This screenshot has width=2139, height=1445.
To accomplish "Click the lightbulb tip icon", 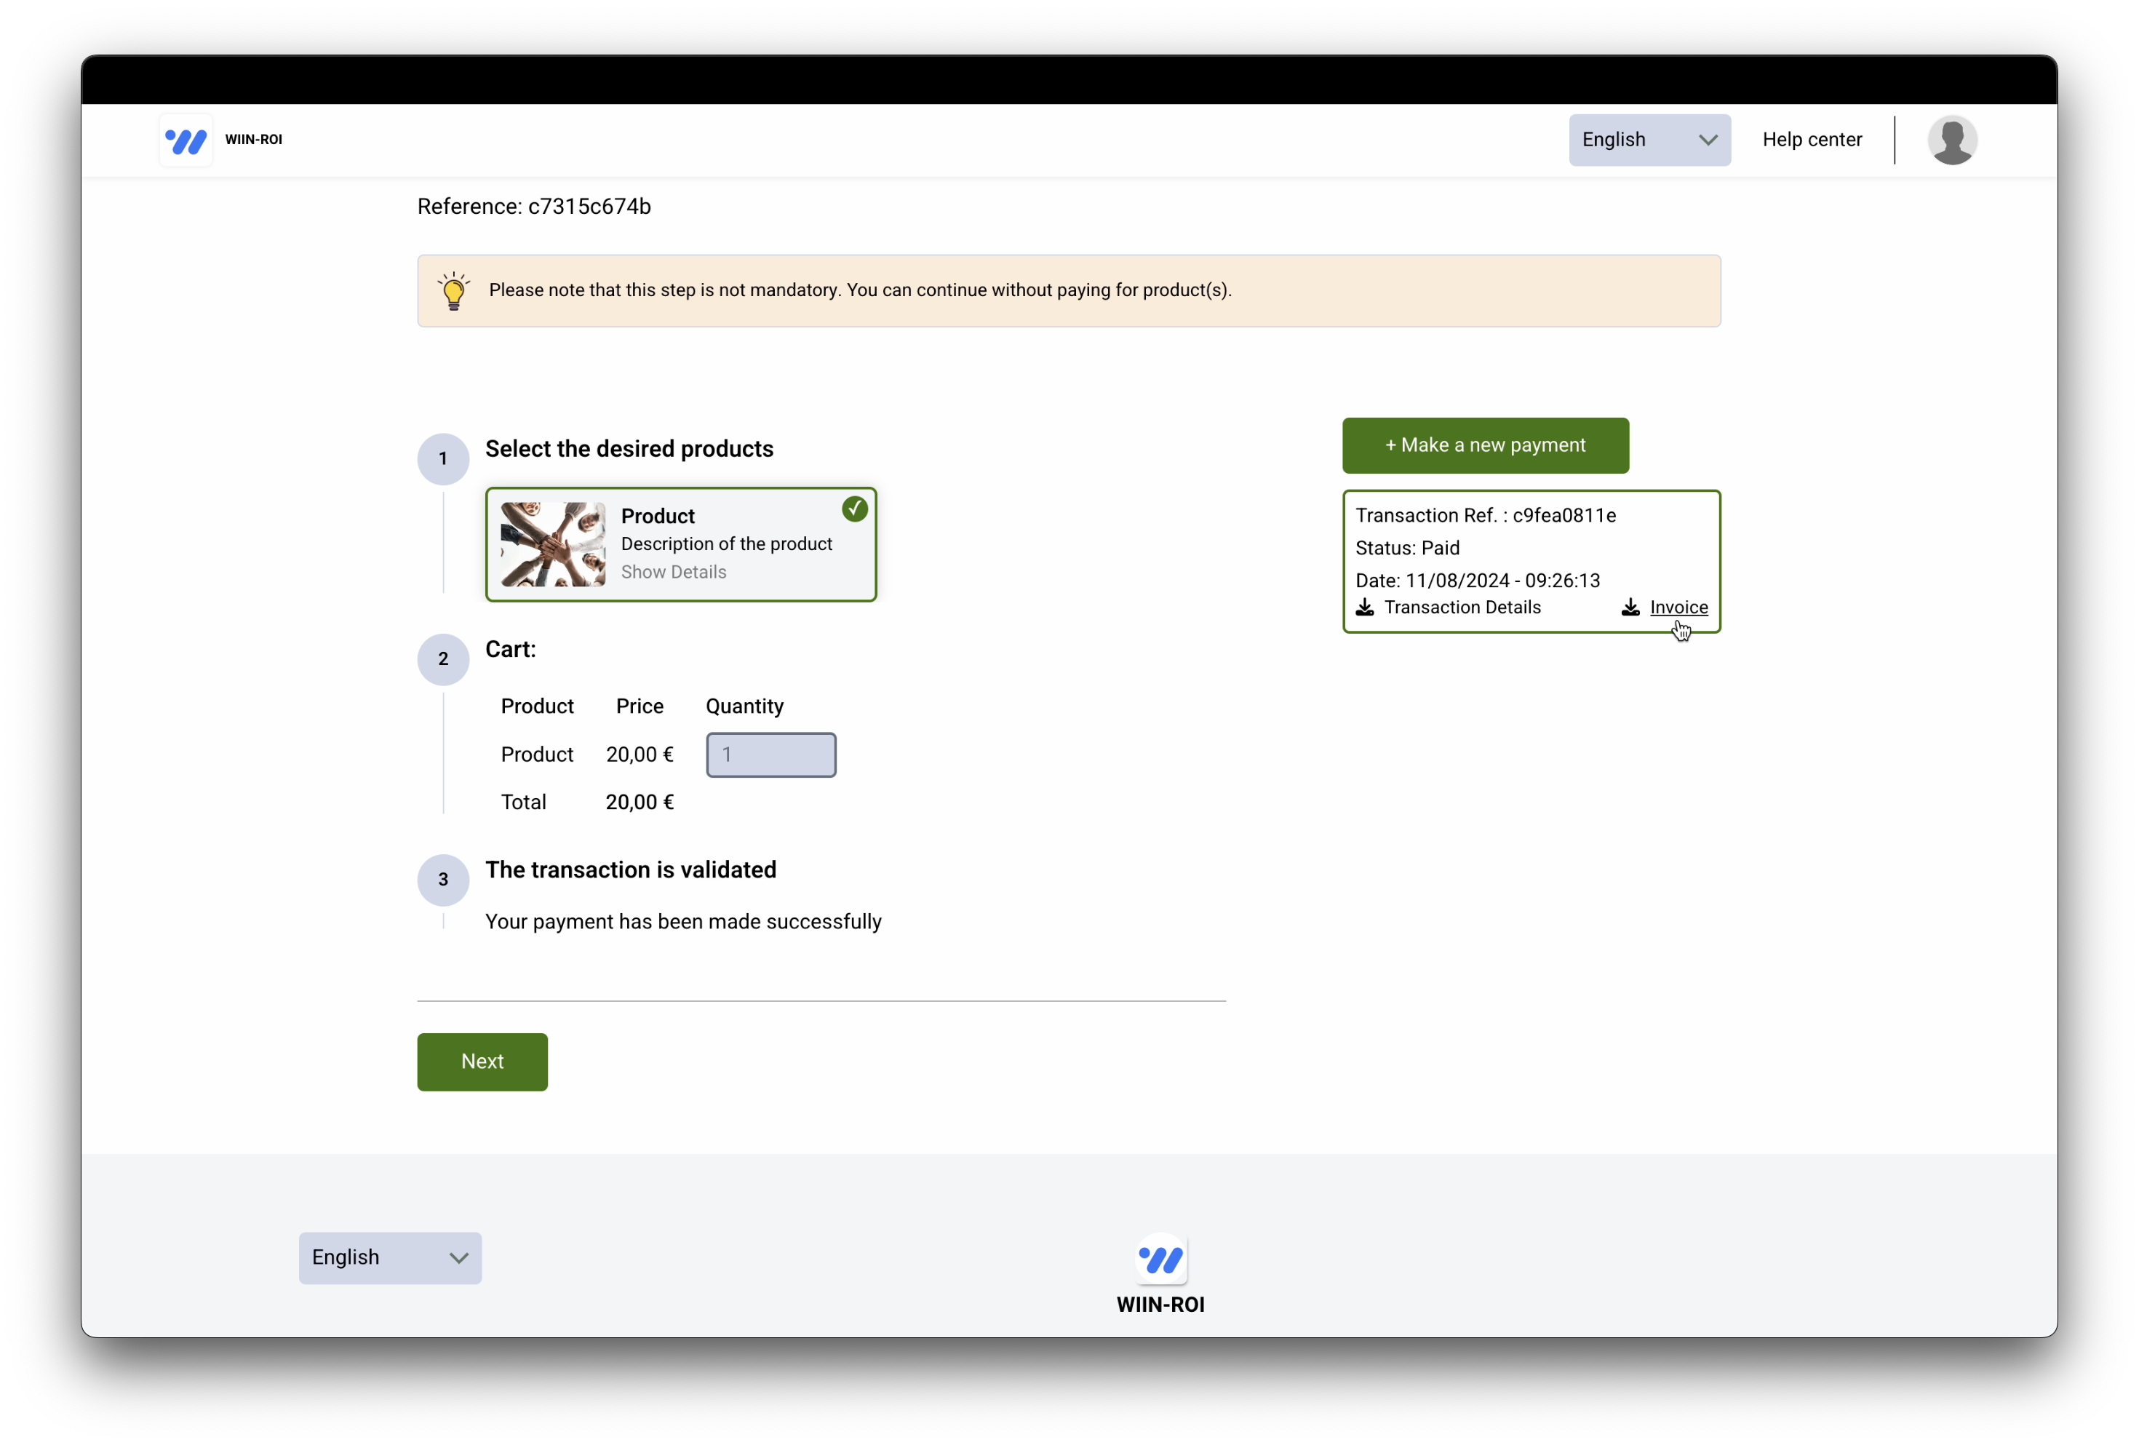I will tap(454, 291).
